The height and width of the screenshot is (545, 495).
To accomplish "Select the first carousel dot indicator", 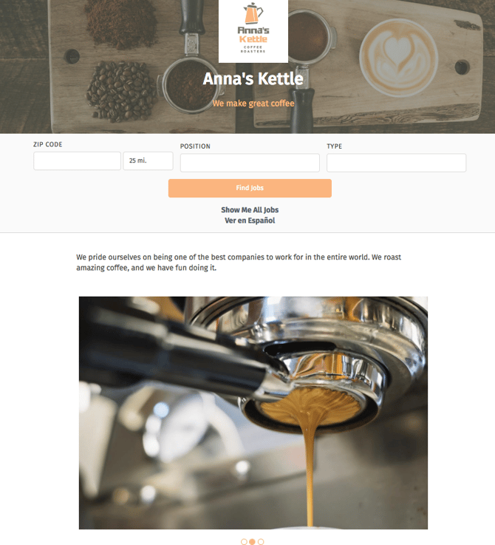I will tap(244, 541).
